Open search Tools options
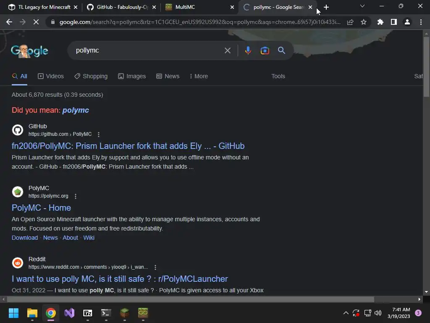430x323 pixels. click(278, 77)
